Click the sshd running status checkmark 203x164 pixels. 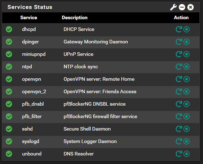pyautogui.click(x=9, y=129)
